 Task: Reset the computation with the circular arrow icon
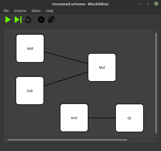coord(28,20)
